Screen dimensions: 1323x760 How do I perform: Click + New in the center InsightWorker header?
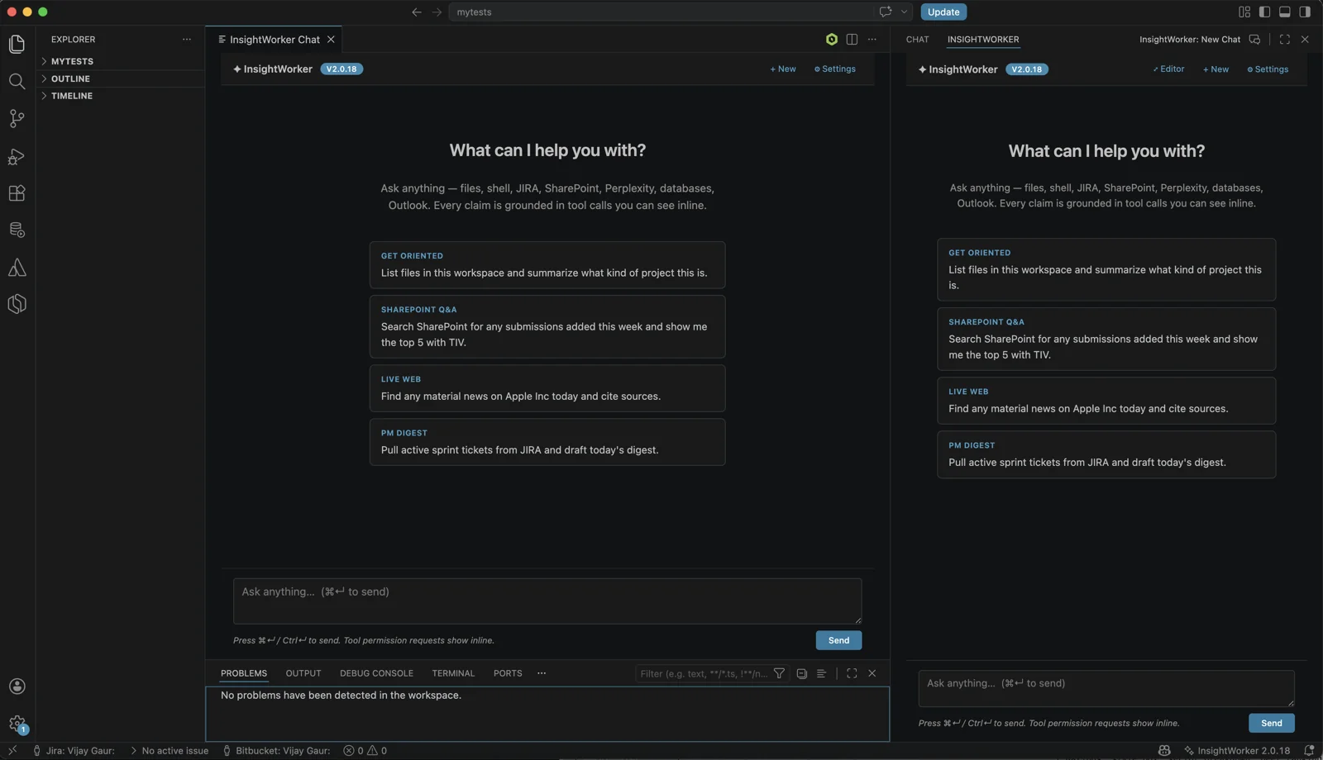tap(783, 69)
